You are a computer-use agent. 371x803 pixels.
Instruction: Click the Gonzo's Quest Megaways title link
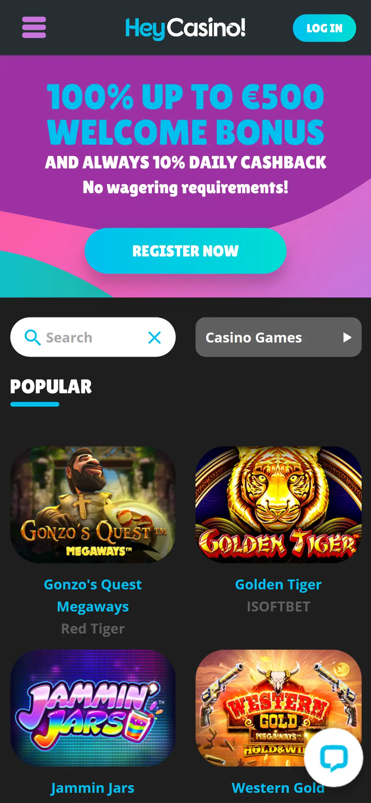pos(93,595)
